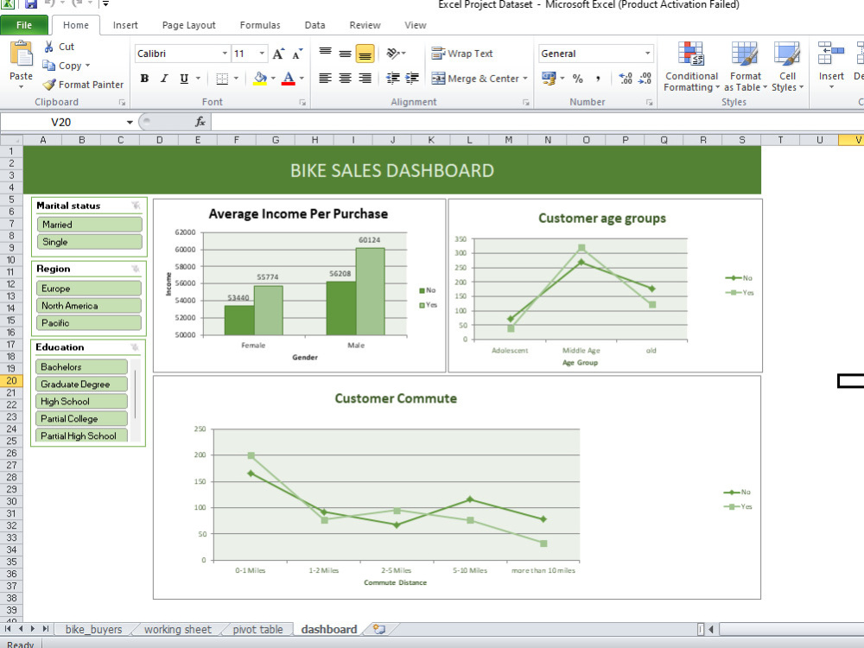Select North America in Region slicer
The width and height of the screenshot is (864, 648).
click(89, 305)
